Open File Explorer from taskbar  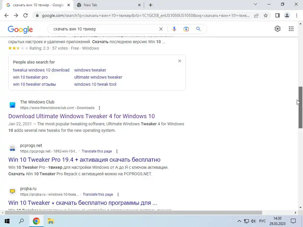tap(51, 221)
